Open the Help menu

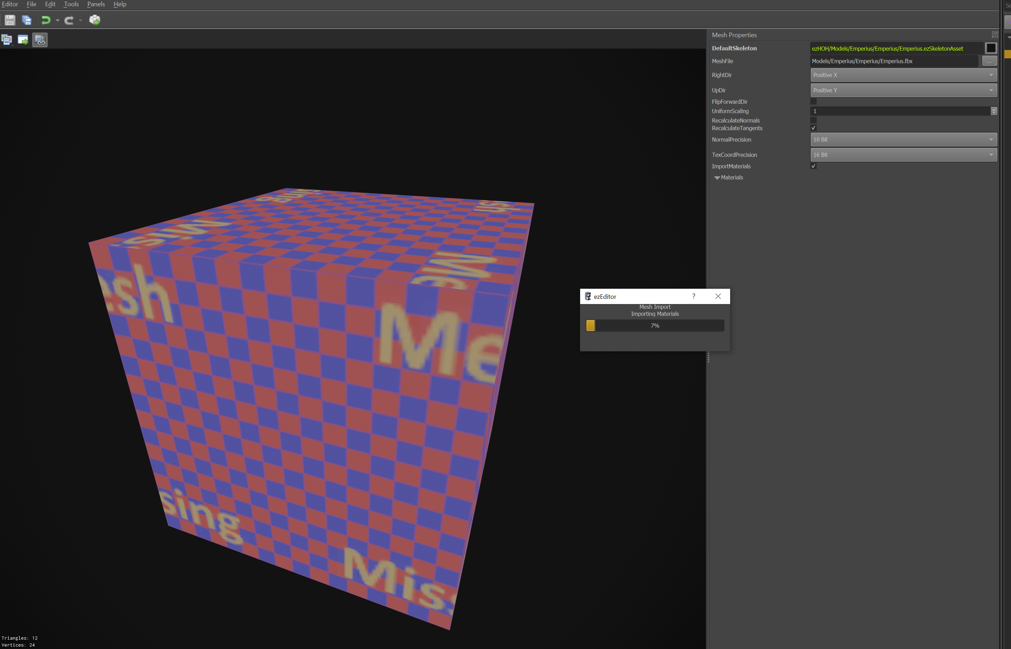pos(120,4)
